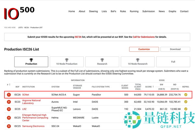Open the Submission menu item
195x130 pixels.
click(x=149, y=11)
